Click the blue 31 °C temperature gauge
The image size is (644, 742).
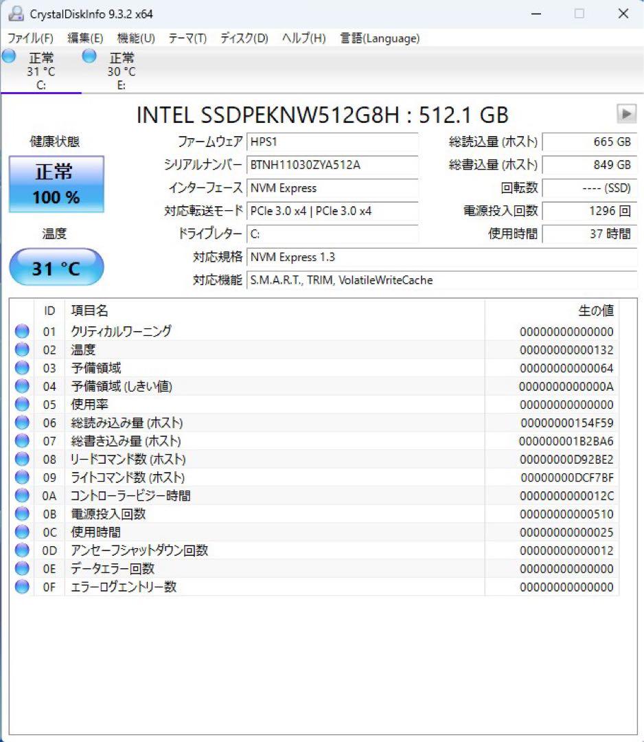(56, 267)
